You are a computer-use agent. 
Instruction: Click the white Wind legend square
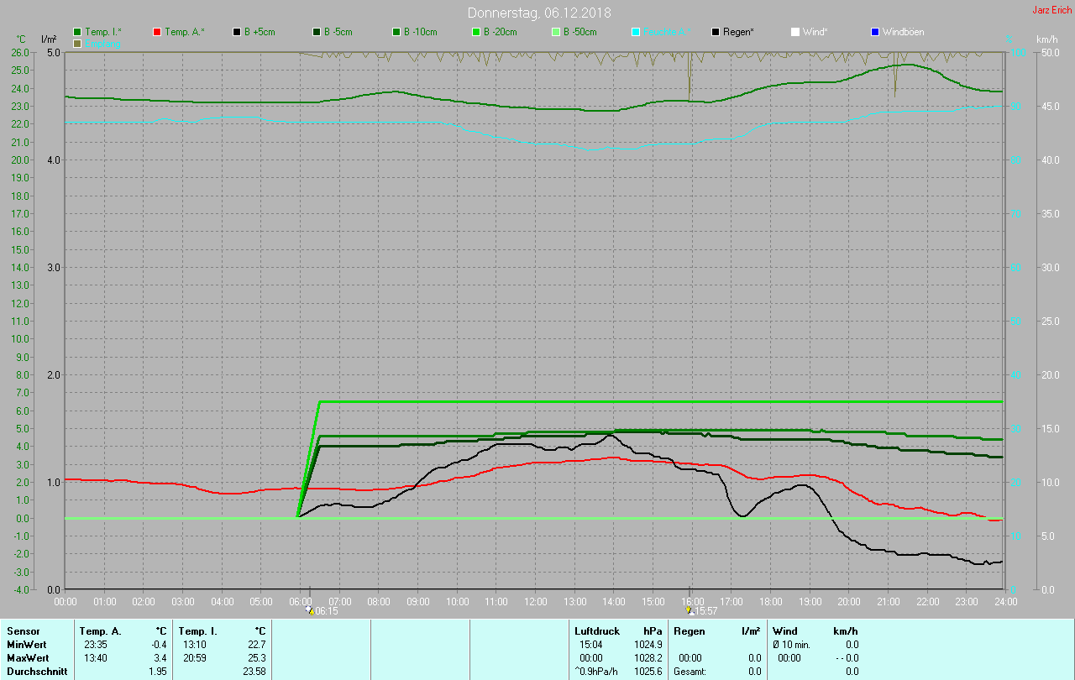tap(795, 32)
